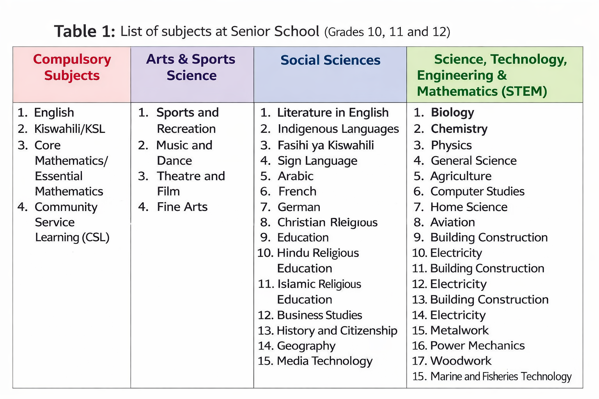
Task: Click Kiswahili/KSL in compulsory subjects
Action: click(69, 129)
